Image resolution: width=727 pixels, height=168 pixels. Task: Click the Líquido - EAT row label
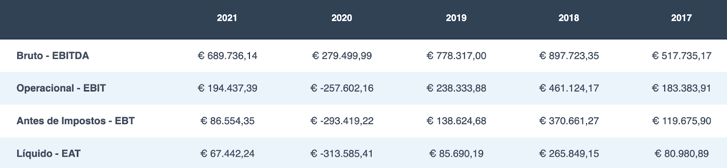48,154
